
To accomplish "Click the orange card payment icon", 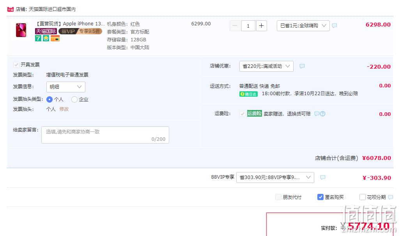I will pos(55,38).
